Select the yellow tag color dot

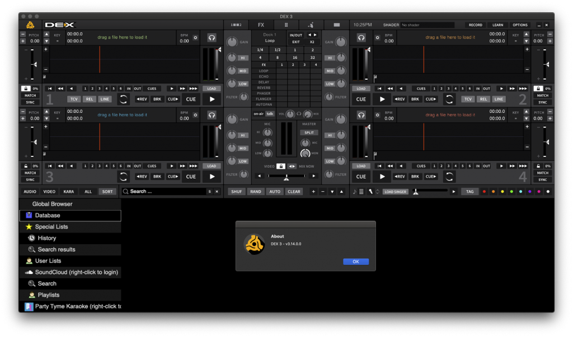coord(502,191)
